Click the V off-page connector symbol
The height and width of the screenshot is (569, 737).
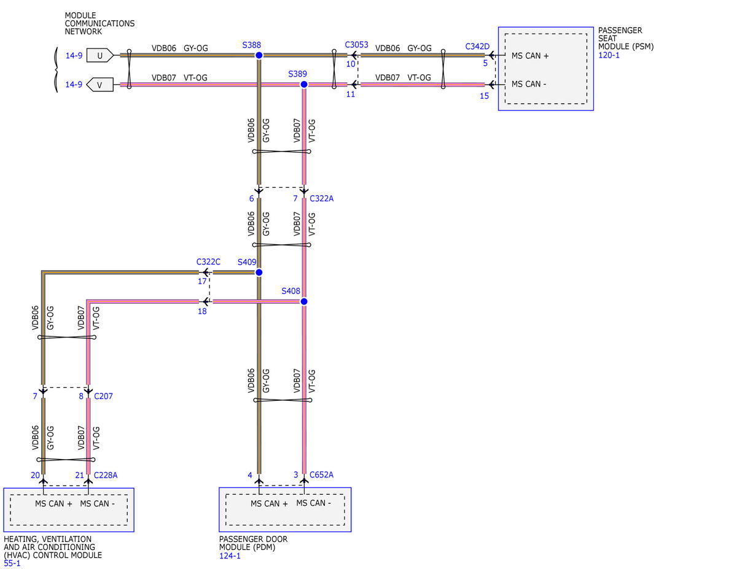click(100, 85)
